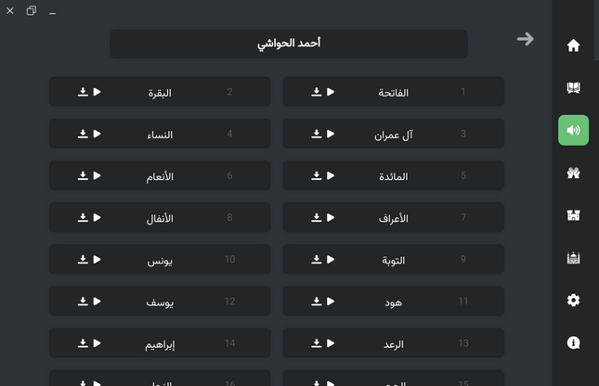Open the info about page icon

(573, 342)
